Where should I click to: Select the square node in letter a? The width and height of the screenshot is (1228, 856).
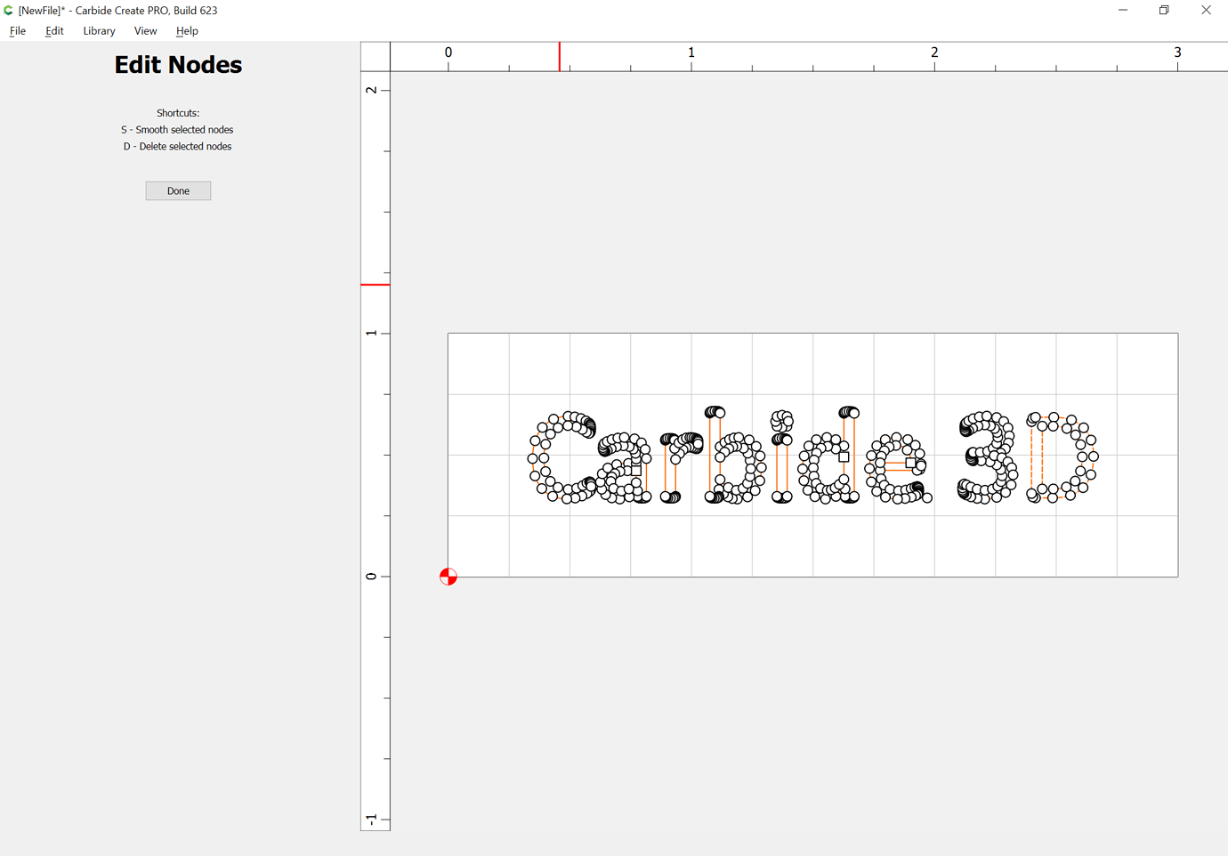point(635,470)
